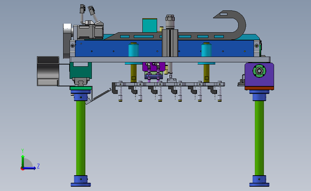Select the servo motor at top left

pyautogui.click(x=89, y=32)
